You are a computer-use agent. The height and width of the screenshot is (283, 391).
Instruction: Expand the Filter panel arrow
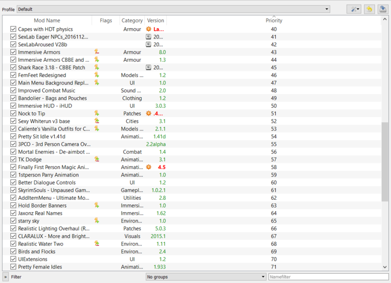coord(6,277)
